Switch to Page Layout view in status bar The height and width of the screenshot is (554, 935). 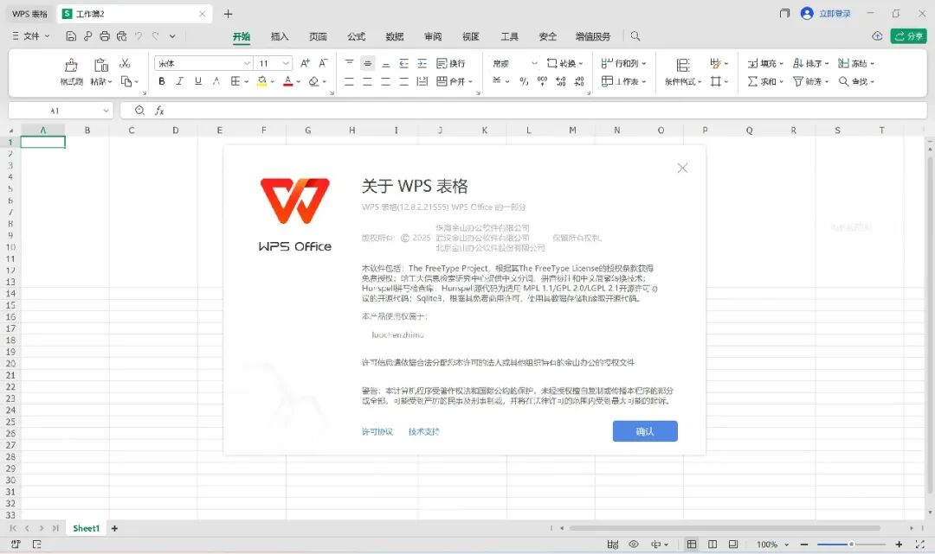click(713, 544)
